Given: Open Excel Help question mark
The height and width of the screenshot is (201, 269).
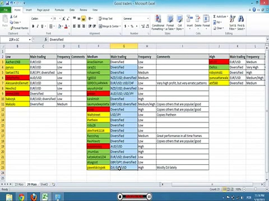Looking at the screenshot, I should (254, 10).
